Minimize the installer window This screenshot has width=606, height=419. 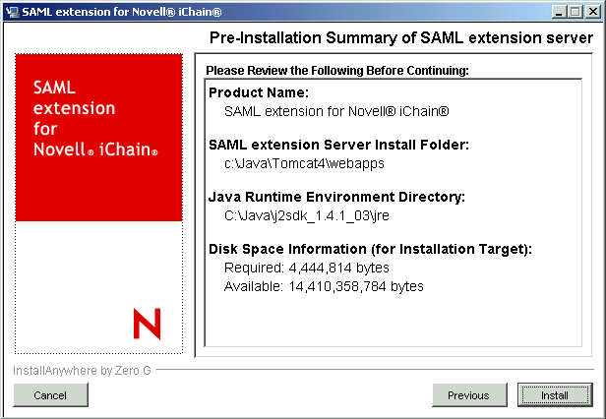point(559,12)
